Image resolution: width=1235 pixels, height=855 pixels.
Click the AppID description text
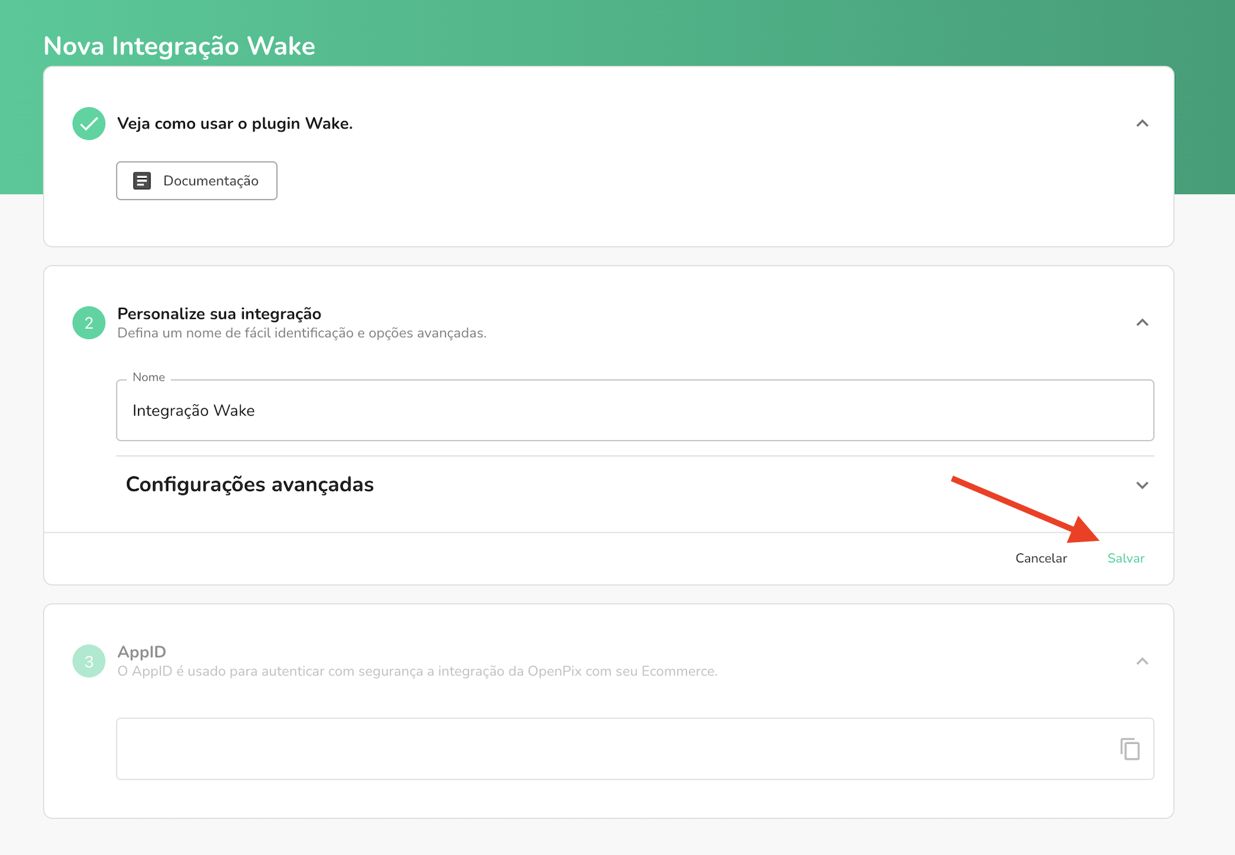(417, 671)
